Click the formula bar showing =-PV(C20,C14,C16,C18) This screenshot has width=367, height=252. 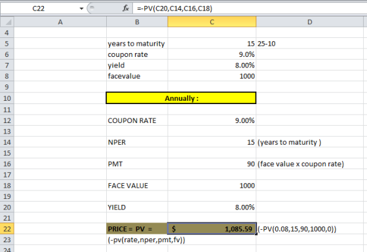[x=250, y=9]
